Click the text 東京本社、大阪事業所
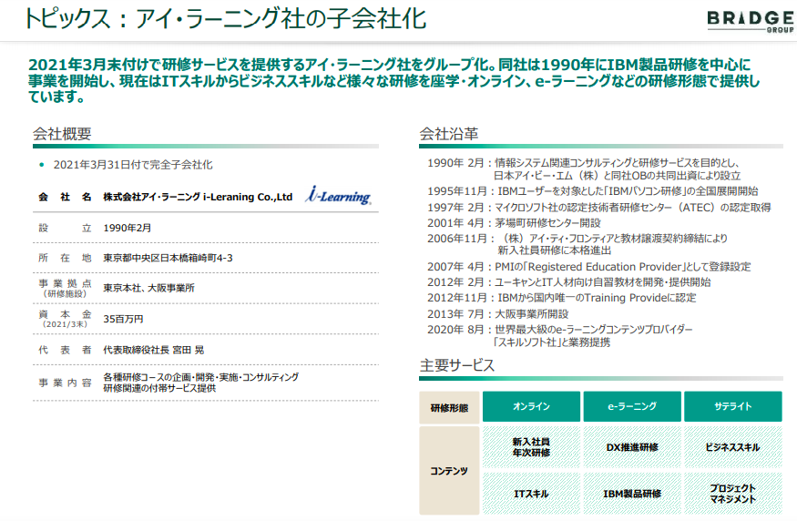This screenshot has height=521, width=797. pyautogui.click(x=149, y=288)
